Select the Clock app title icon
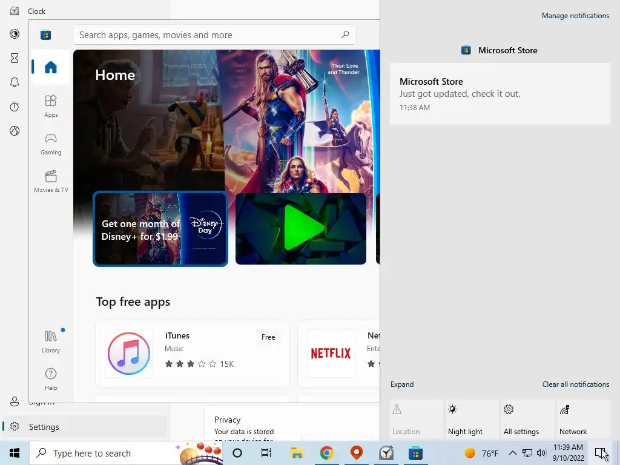620x465 pixels. click(15, 11)
